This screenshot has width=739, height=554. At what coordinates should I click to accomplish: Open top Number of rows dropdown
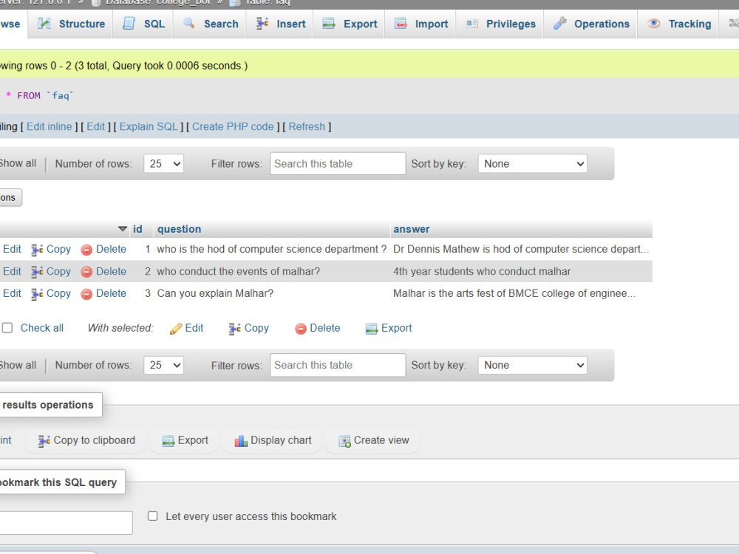click(163, 163)
